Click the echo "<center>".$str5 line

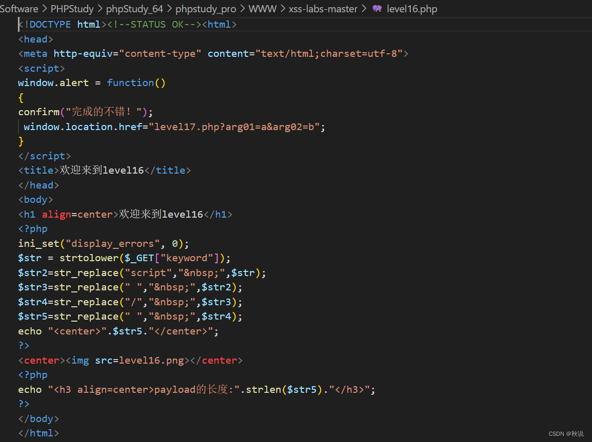118,331
